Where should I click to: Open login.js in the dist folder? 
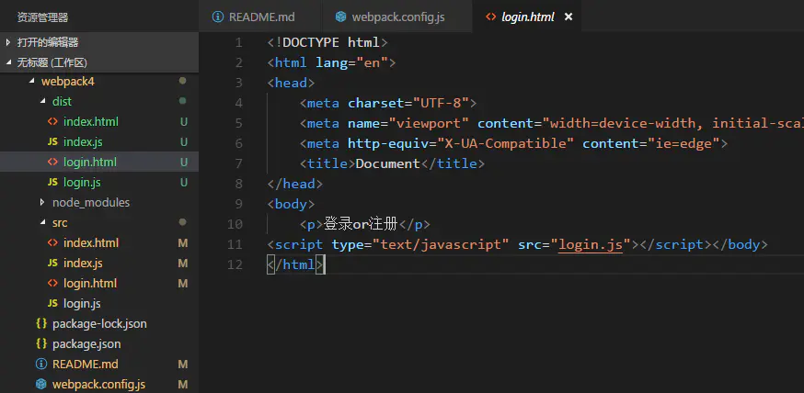(x=99, y=182)
